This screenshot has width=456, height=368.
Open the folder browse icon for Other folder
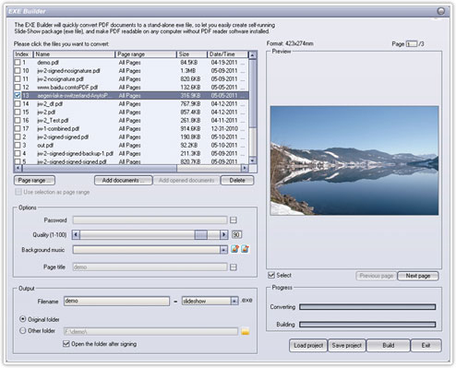tap(246, 331)
